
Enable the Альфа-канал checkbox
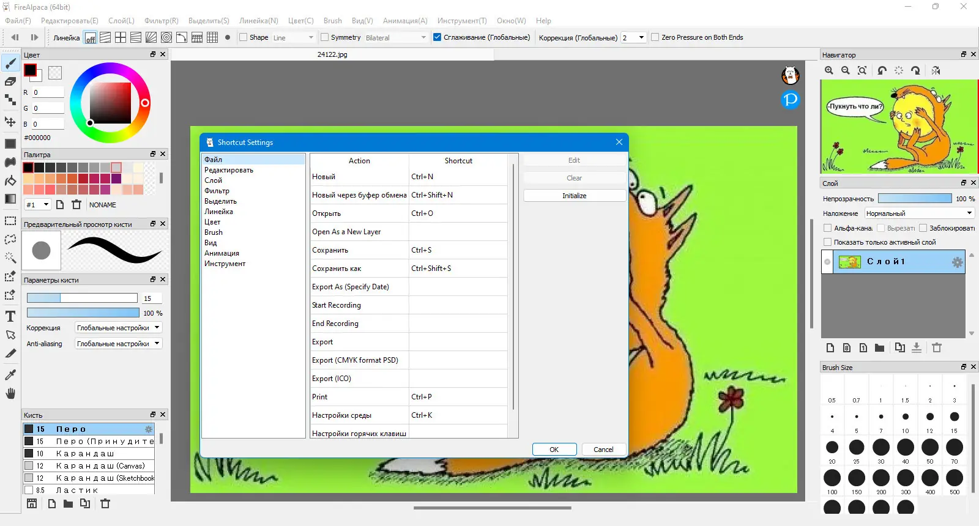click(827, 228)
